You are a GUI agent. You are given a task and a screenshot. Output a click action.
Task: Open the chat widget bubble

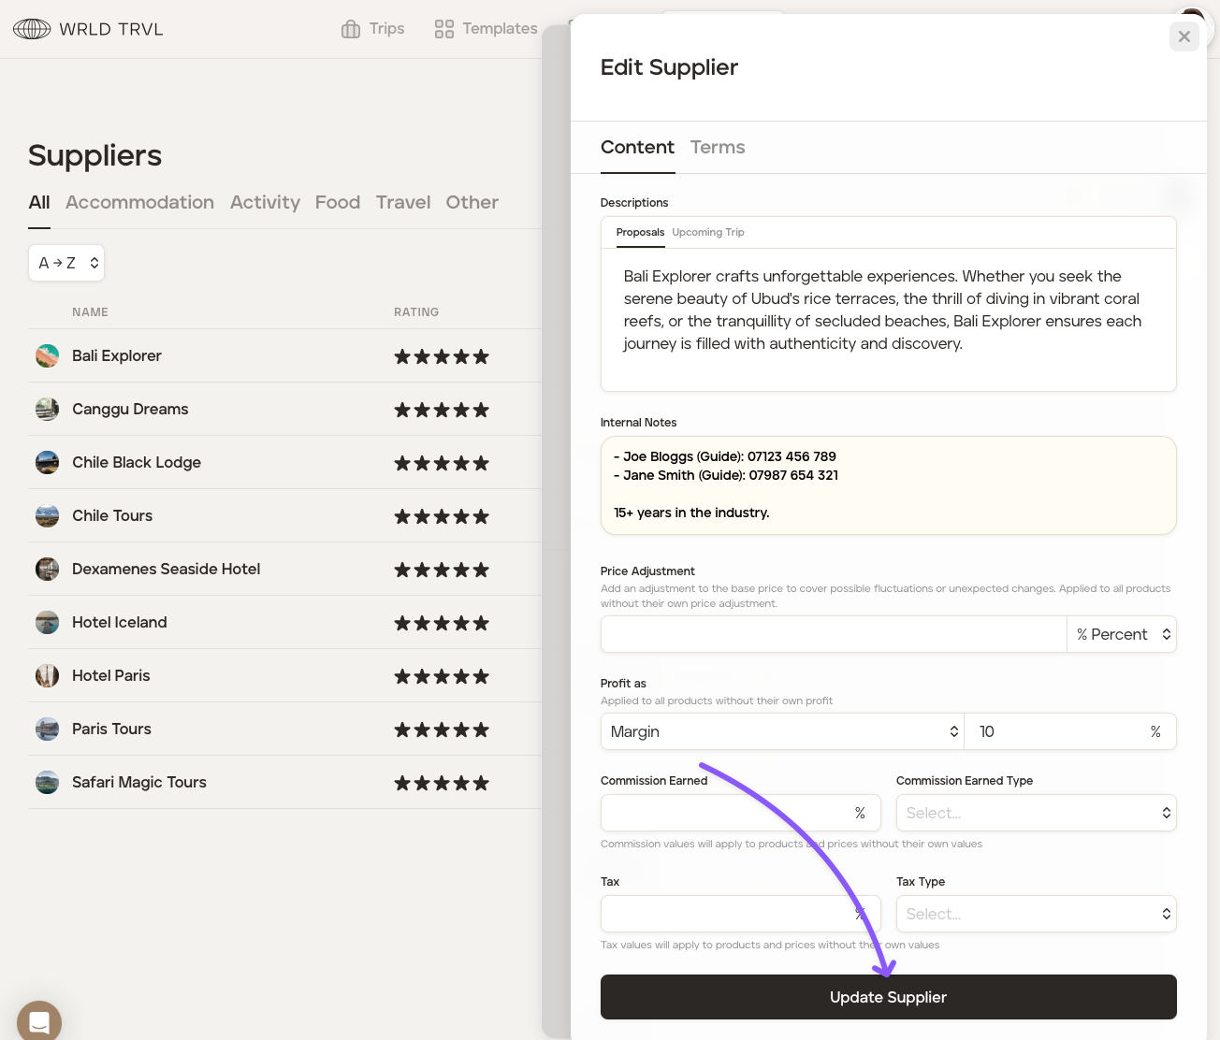(39, 1021)
